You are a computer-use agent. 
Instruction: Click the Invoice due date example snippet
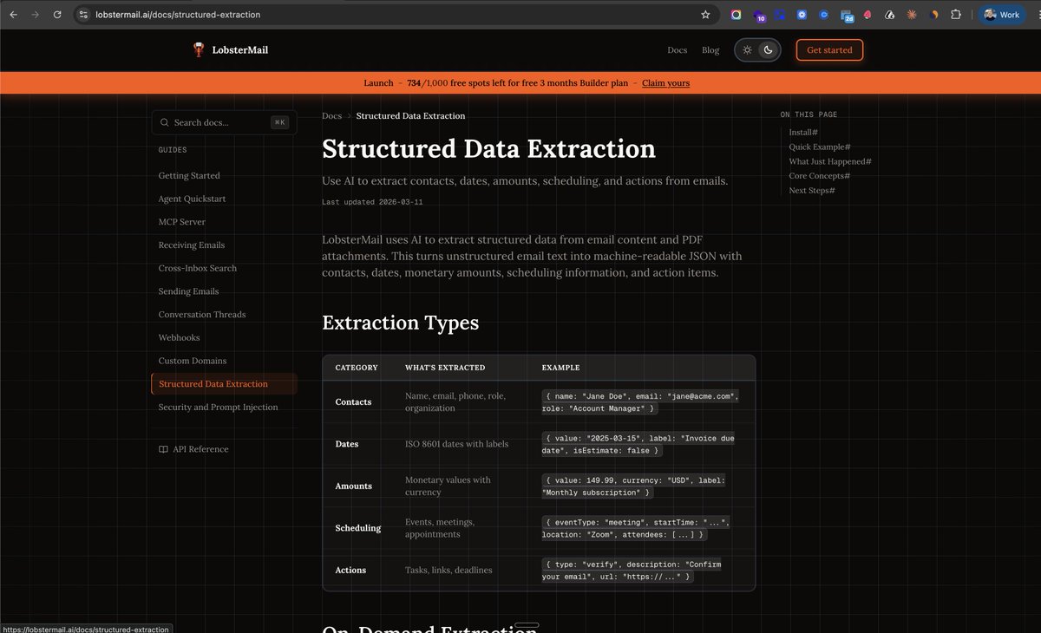click(x=638, y=444)
